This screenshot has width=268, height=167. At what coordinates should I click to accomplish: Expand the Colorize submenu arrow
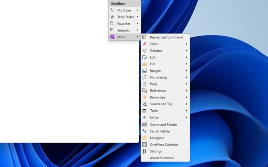click(186, 51)
